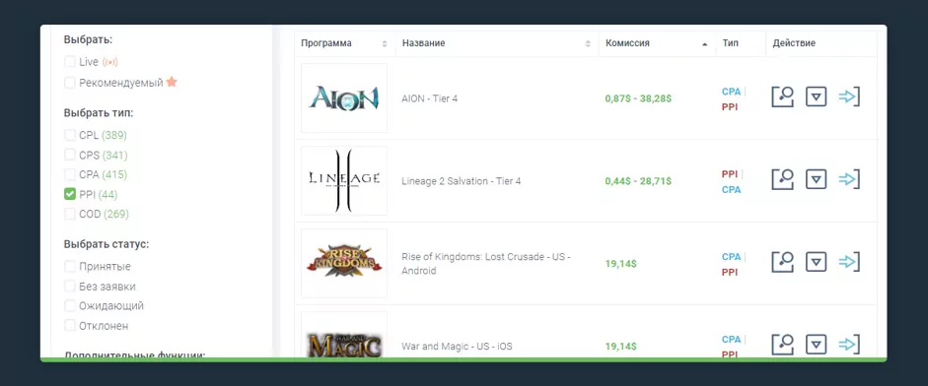Check the CPA (415) filter
The width and height of the screenshot is (928, 386).
coord(70,174)
